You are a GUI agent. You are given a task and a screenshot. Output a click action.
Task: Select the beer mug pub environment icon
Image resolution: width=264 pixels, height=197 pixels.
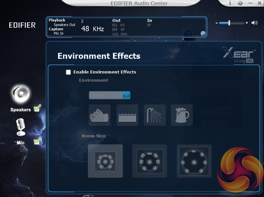point(182,115)
